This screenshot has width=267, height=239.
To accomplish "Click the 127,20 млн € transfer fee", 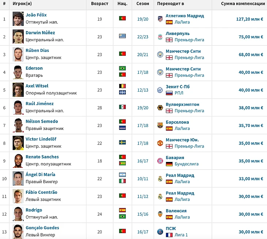I will (x=250, y=19).
